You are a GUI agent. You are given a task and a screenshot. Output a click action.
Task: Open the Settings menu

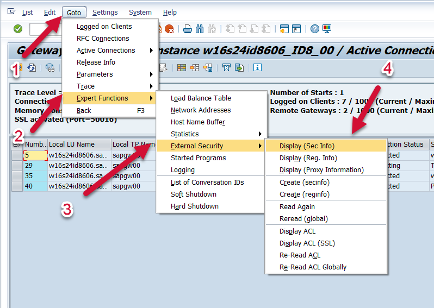(105, 12)
